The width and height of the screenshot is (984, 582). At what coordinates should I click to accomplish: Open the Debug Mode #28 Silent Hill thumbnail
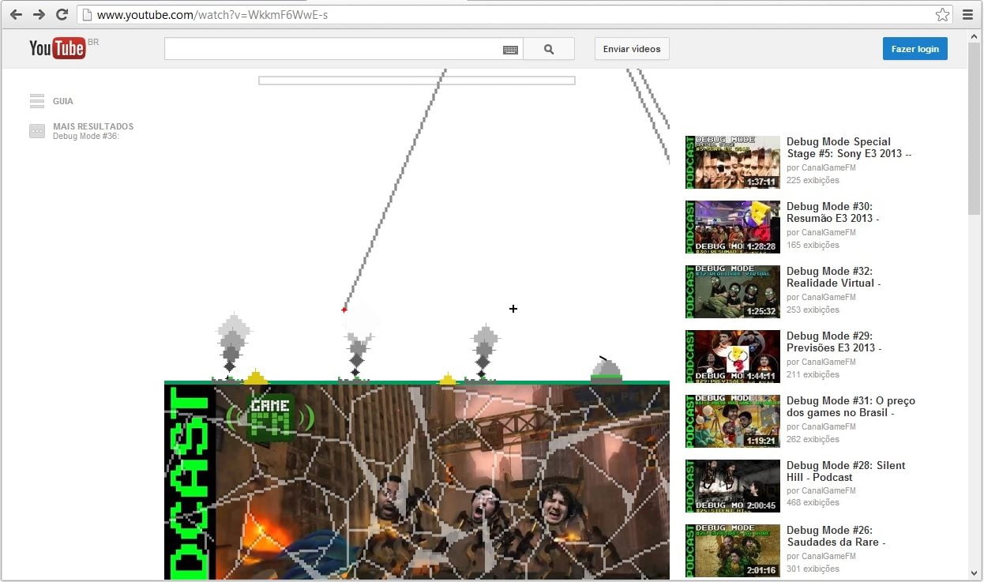pyautogui.click(x=732, y=485)
